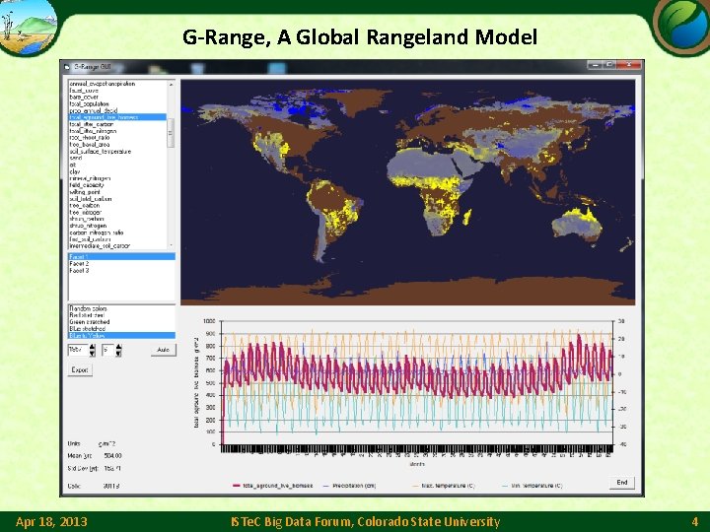Choose the Red stretched palette
This screenshot has height=532, width=710.
(87, 315)
